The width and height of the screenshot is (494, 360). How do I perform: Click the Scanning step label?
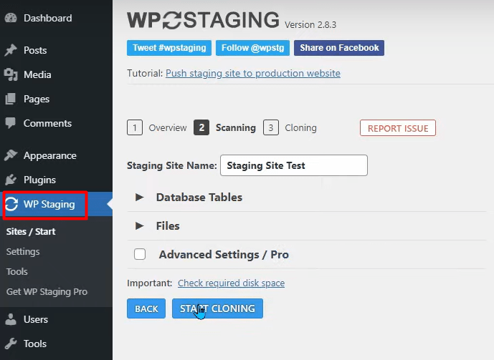click(236, 127)
